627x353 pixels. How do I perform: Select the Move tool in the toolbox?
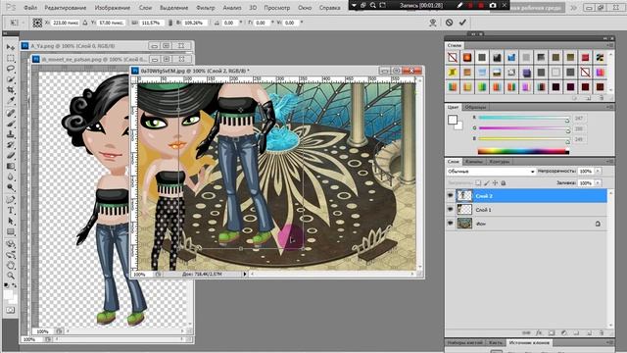[11, 47]
